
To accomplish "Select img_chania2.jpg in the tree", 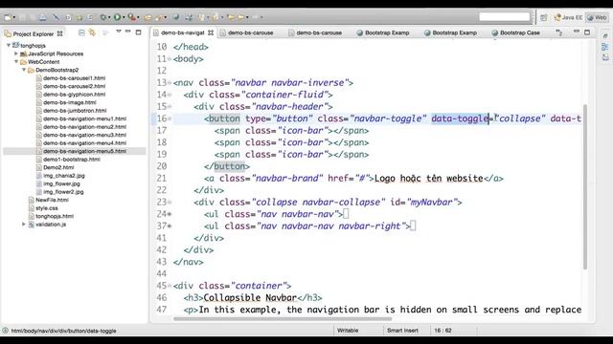I will point(64,176).
